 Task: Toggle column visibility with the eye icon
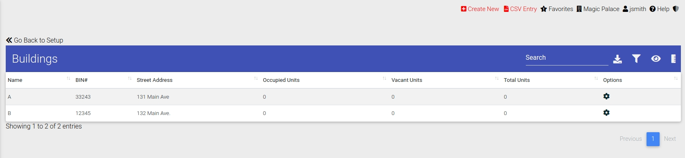pos(656,59)
